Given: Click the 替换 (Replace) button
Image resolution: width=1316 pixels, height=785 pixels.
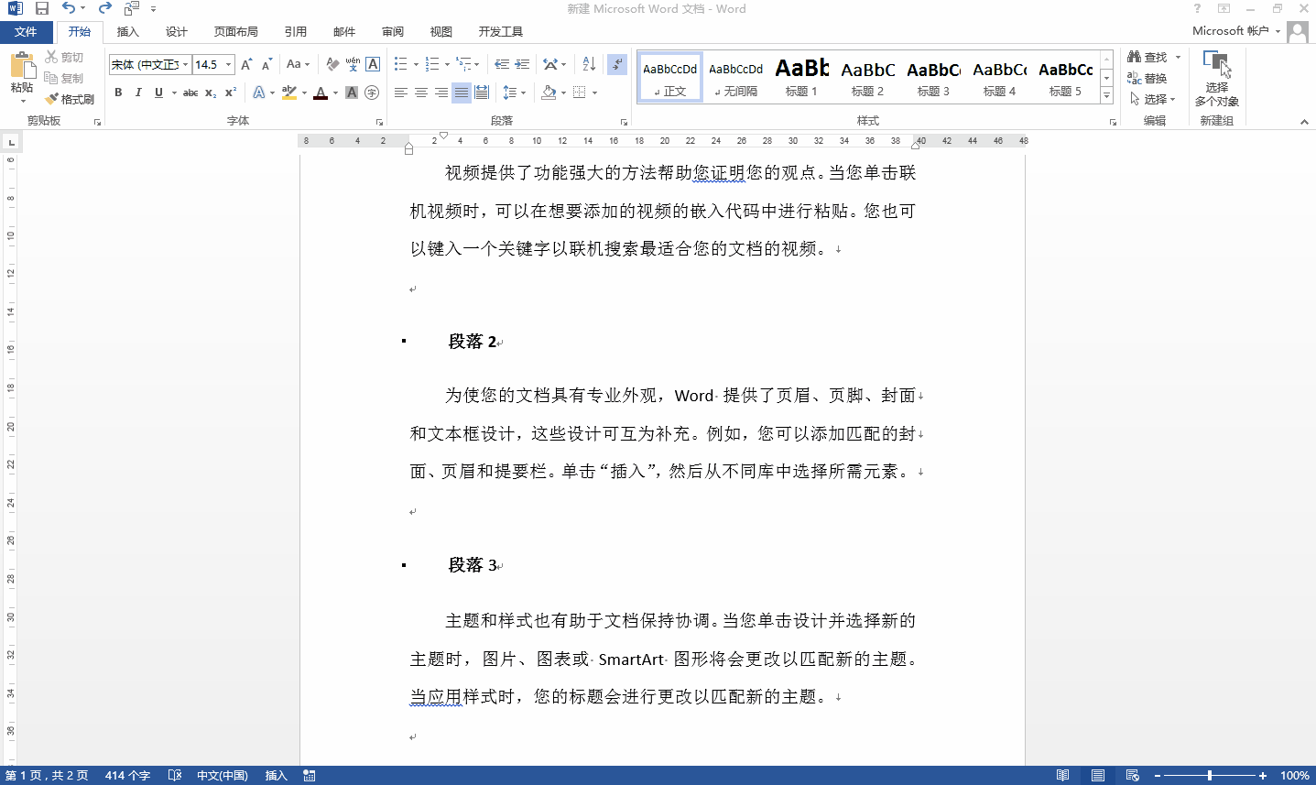Looking at the screenshot, I should pos(1147,78).
